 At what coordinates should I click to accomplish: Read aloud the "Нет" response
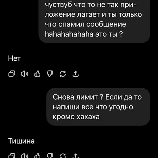(25, 74)
